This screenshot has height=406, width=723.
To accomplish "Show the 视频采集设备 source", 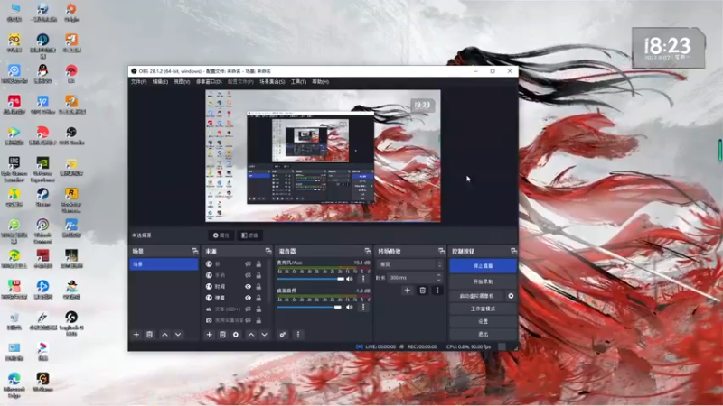I will 248,320.
